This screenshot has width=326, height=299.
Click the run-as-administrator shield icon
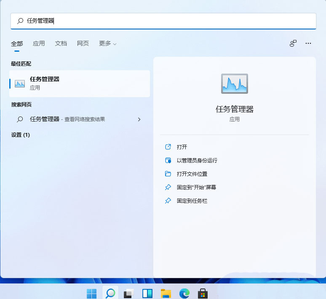(168, 160)
